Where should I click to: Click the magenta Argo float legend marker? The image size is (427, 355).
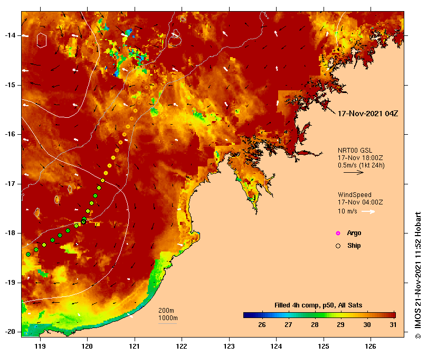pos(338,233)
